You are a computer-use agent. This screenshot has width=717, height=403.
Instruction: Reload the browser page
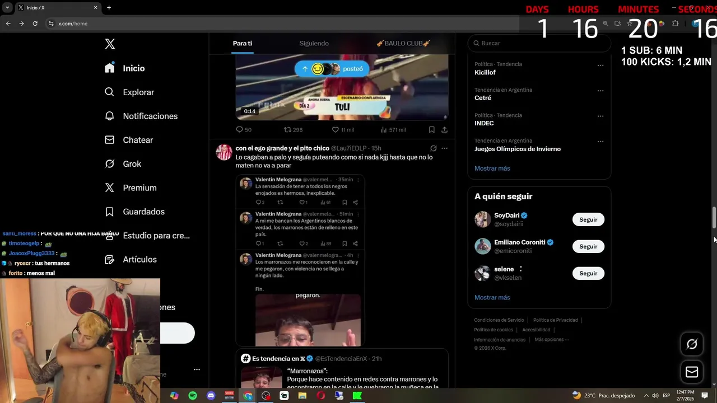[x=35, y=24]
